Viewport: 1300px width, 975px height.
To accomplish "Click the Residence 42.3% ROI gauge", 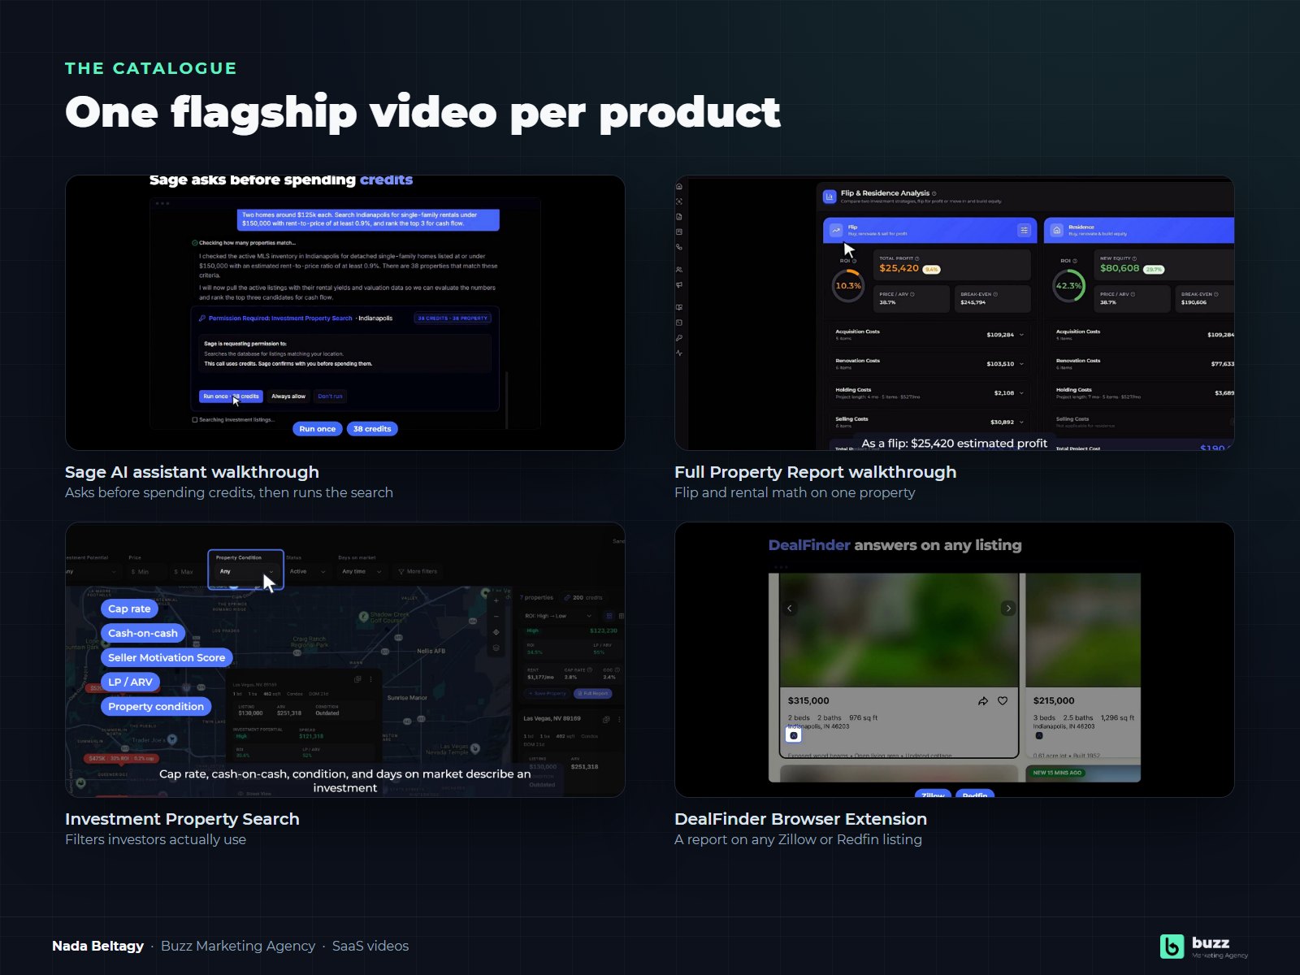I will coord(1068,286).
